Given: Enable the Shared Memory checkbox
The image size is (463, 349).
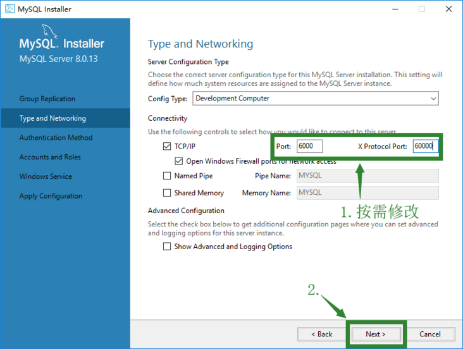Looking at the screenshot, I should 167,193.
